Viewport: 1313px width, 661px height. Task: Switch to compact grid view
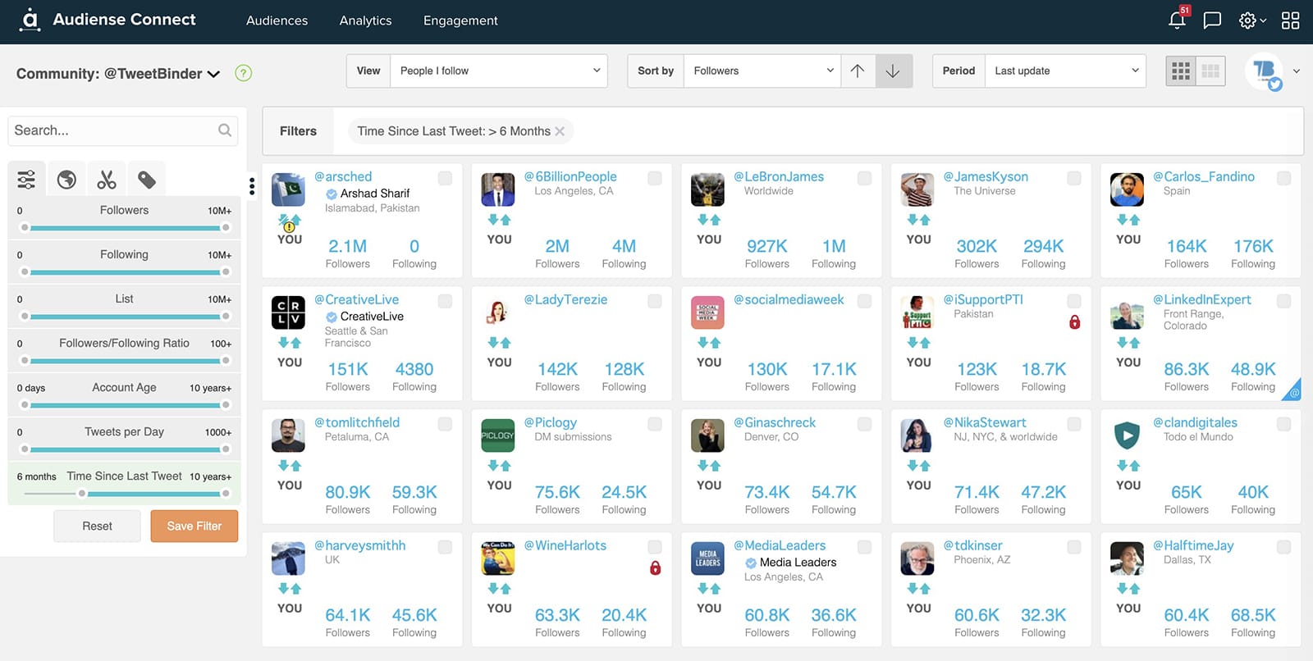pos(1210,71)
